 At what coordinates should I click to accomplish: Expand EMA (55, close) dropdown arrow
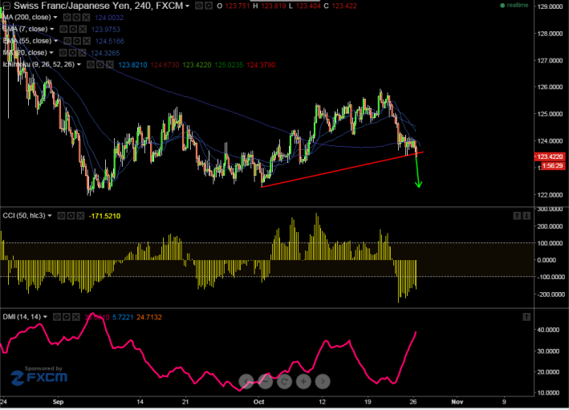click(x=56, y=41)
